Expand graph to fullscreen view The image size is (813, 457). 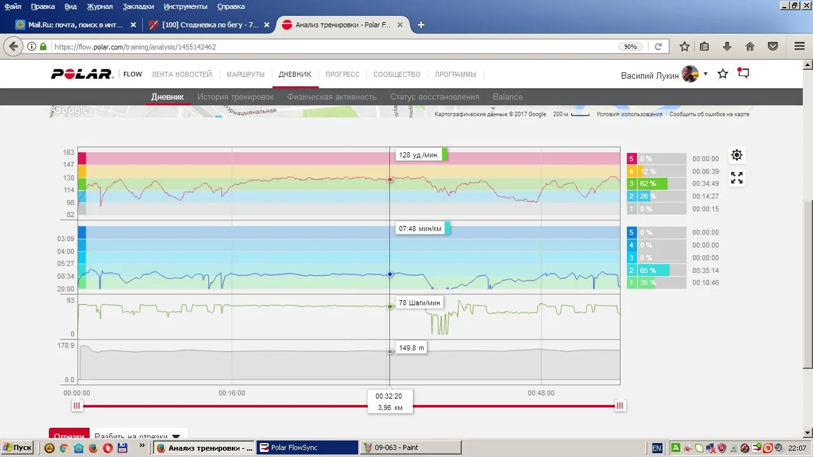[x=737, y=178]
